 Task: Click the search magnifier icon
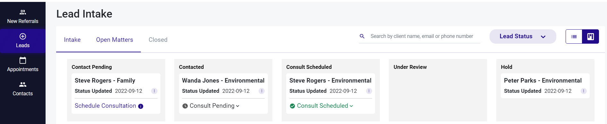click(362, 36)
